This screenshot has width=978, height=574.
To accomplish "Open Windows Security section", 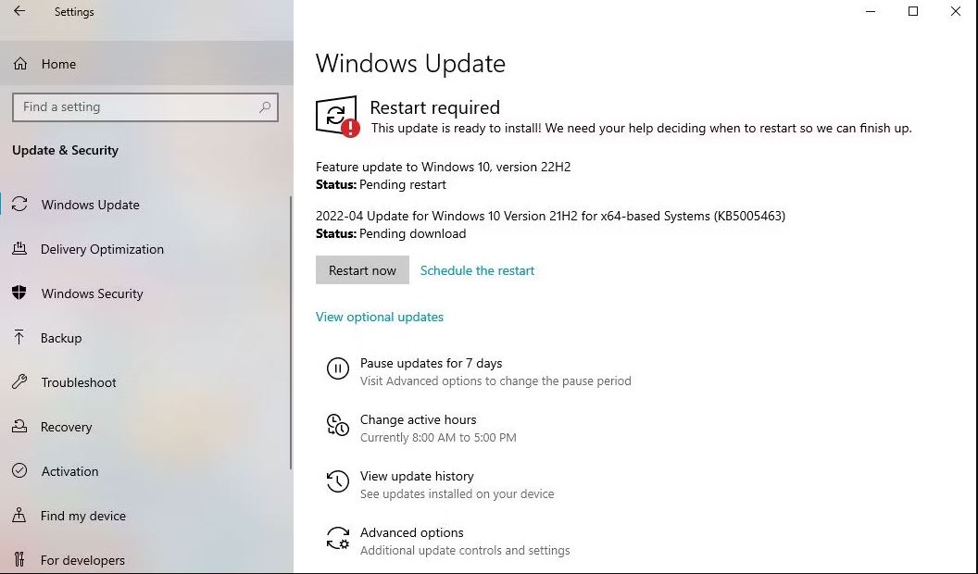I will [93, 293].
